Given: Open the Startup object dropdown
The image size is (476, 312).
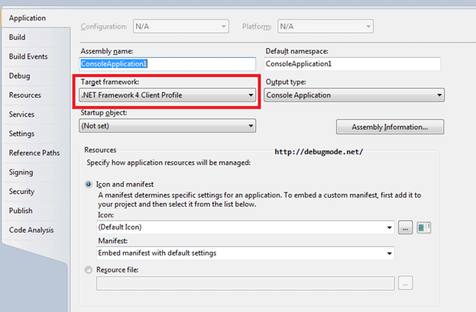Looking at the screenshot, I should (x=168, y=126).
